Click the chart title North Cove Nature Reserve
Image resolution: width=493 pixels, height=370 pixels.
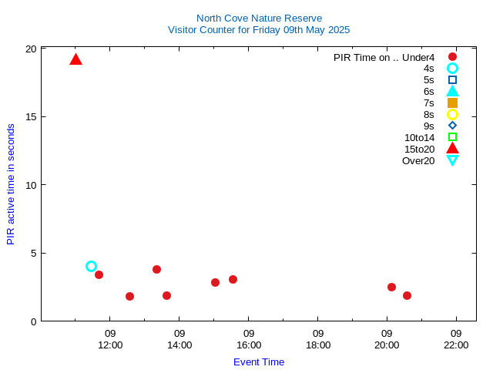point(259,18)
